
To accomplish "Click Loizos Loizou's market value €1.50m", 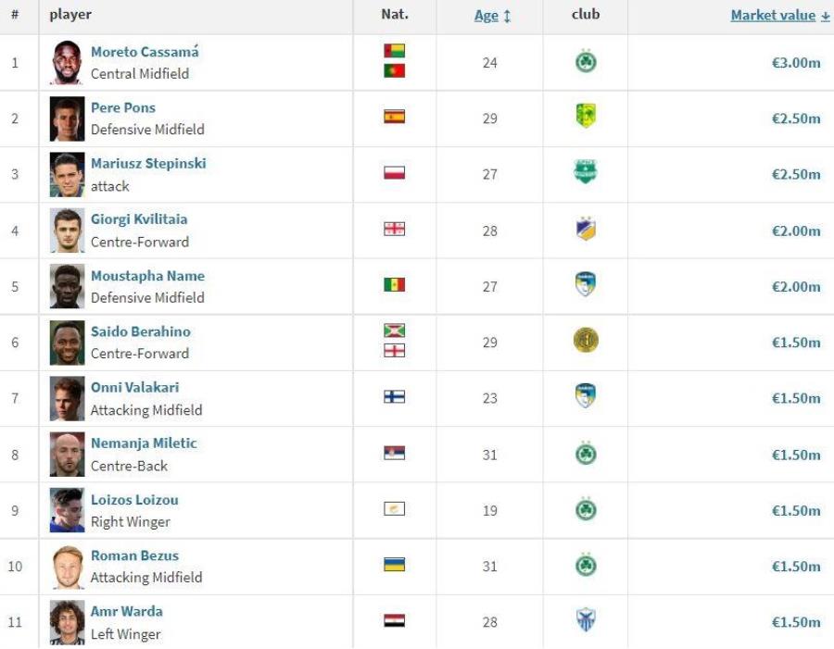I will [796, 510].
